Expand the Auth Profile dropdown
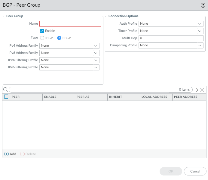The width and height of the screenshot is (208, 180). click(171, 23)
